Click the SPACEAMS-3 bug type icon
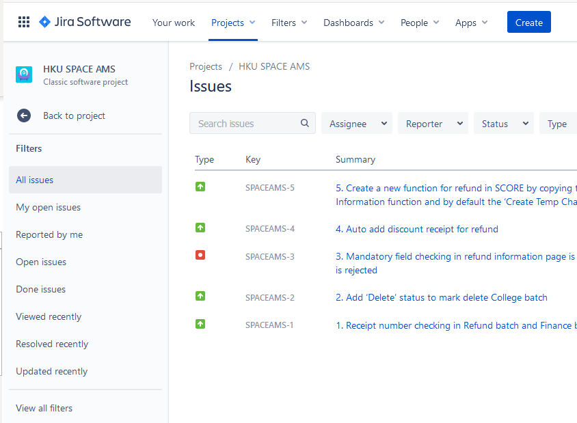 [x=200, y=255]
